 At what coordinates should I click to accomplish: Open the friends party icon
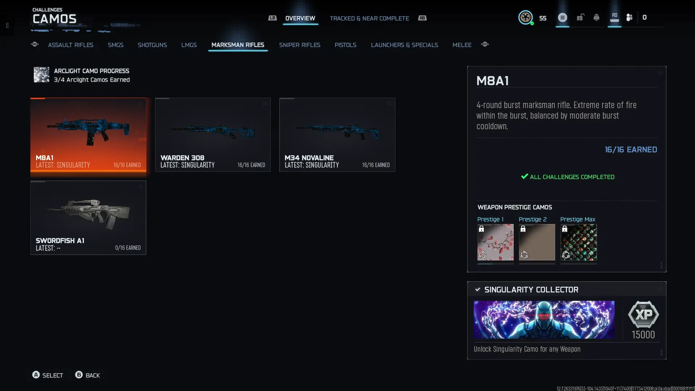629,17
